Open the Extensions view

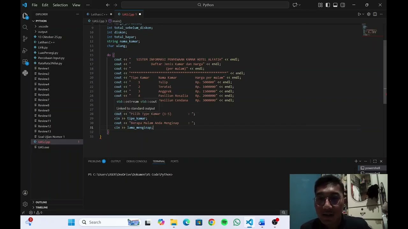pyautogui.click(x=25, y=62)
